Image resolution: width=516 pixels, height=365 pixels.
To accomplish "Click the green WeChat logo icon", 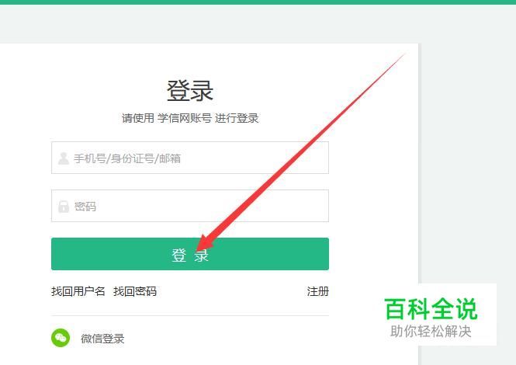I will coord(61,338).
